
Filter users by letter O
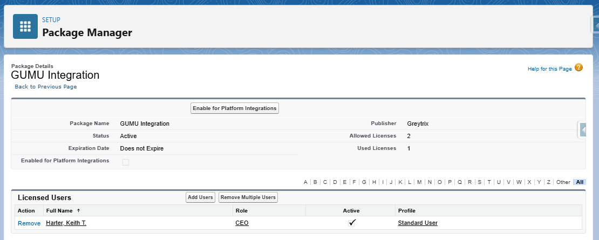click(x=440, y=182)
